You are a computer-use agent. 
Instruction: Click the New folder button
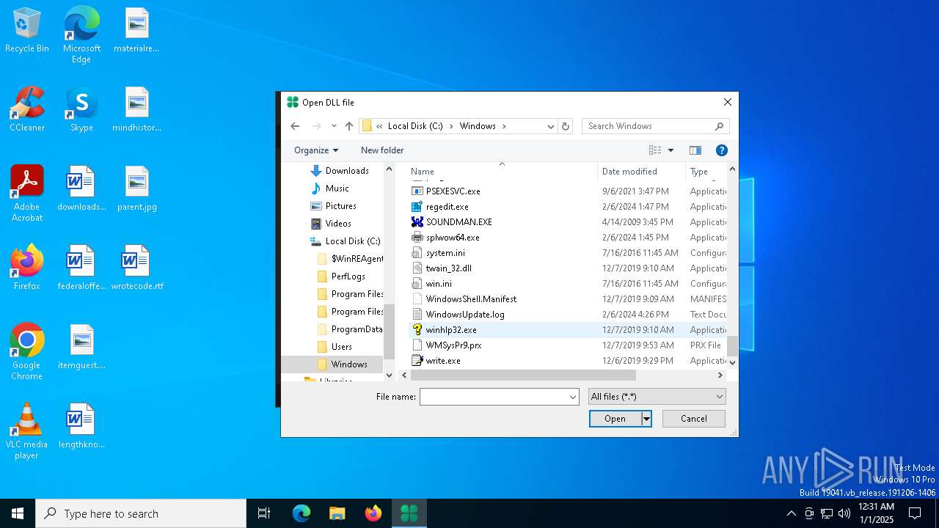point(382,150)
